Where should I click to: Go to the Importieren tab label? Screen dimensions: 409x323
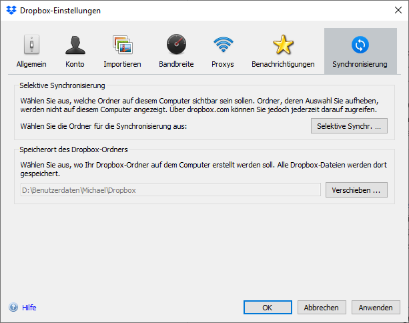[122, 64]
